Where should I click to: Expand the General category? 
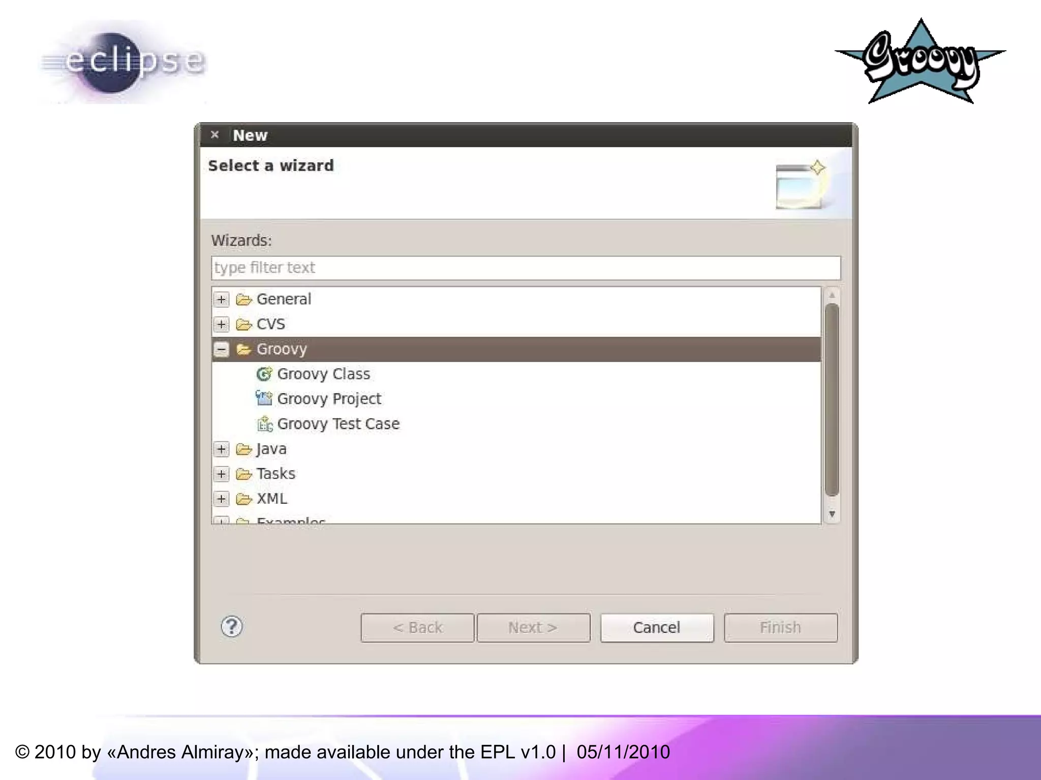(221, 300)
